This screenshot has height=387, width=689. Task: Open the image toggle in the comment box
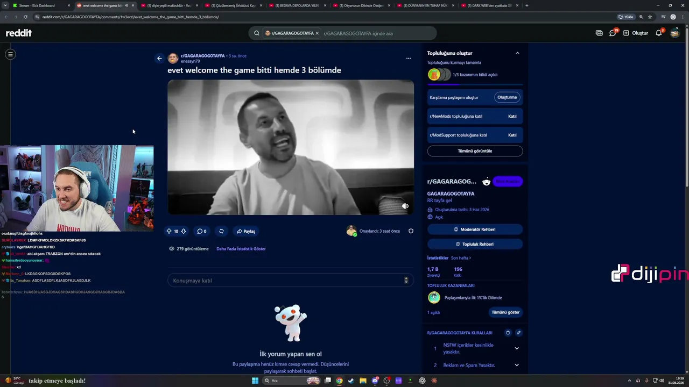coord(406,280)
